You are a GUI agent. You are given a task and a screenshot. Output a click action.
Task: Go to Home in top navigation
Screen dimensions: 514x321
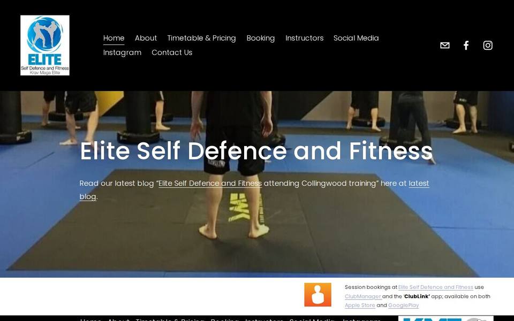coord(114,38)
